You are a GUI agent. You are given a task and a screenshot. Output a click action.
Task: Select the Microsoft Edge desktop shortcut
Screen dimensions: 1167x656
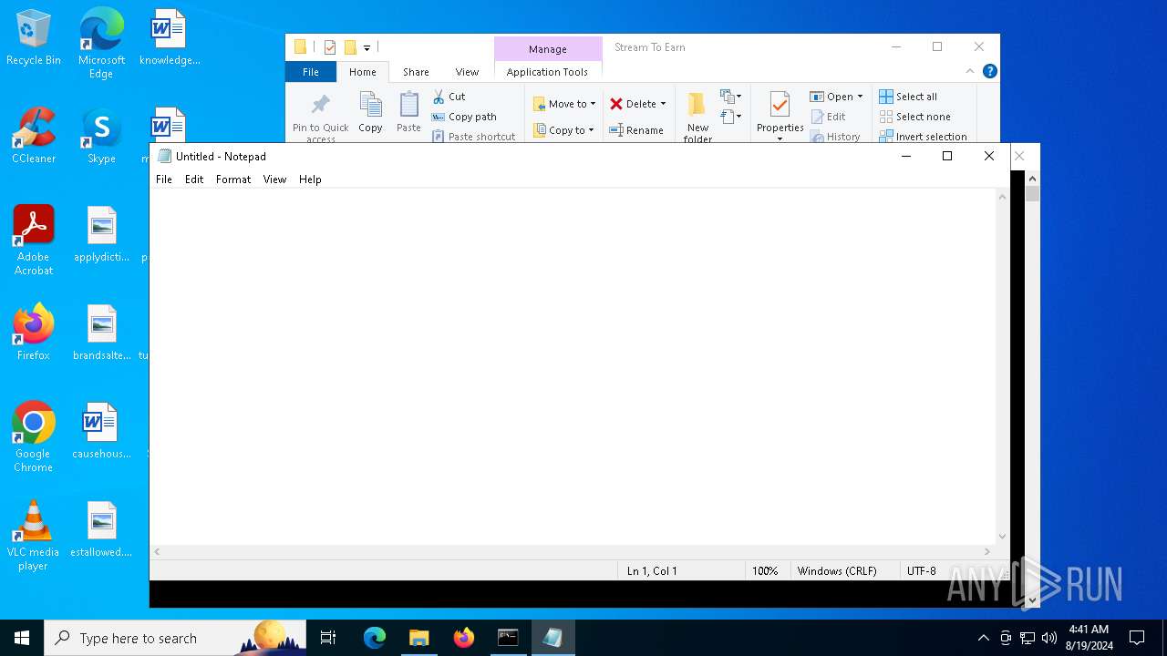[x=101, y=43]
